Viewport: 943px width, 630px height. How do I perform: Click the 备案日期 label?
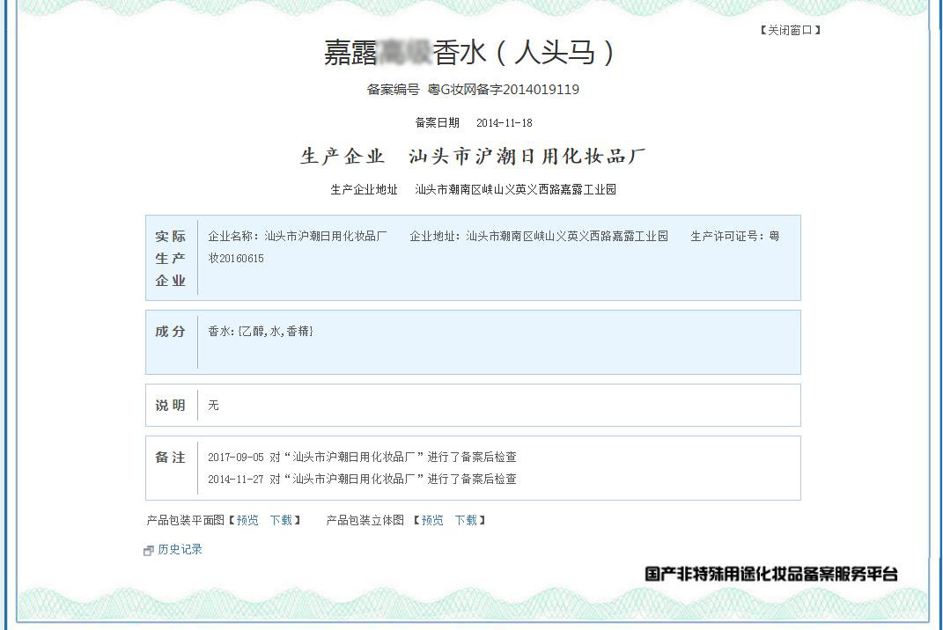[x=438, y=122]
